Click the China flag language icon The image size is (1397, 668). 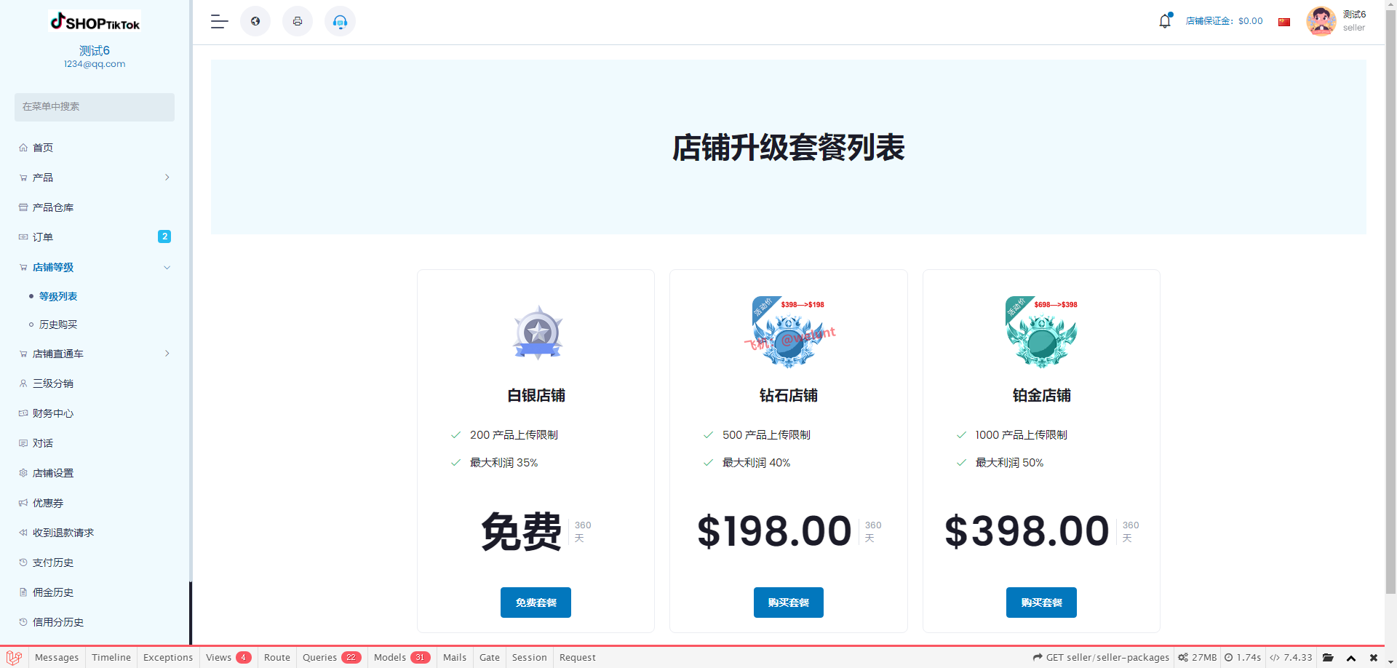[x=1284, y=22]
